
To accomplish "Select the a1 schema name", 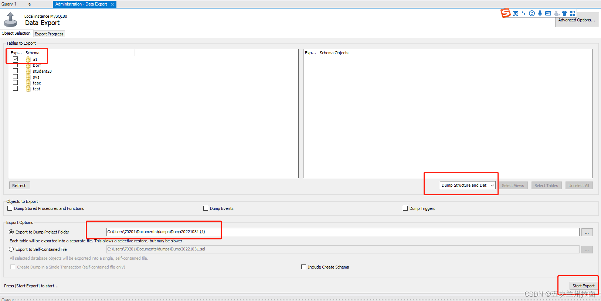I will (x=35, y=59).
